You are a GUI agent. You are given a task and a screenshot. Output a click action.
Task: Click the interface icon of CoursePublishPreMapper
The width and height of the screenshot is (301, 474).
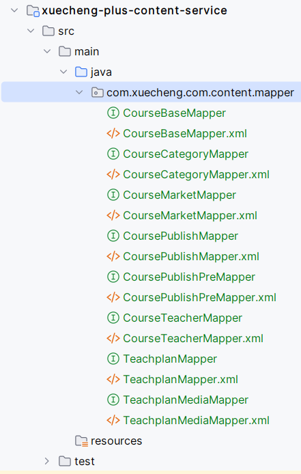coord(113,277)
